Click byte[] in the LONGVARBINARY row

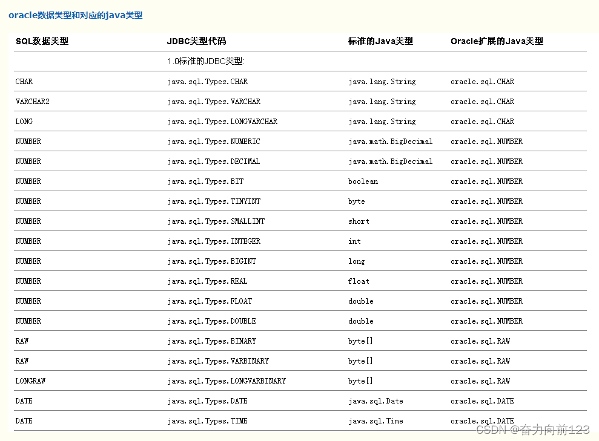360,381
